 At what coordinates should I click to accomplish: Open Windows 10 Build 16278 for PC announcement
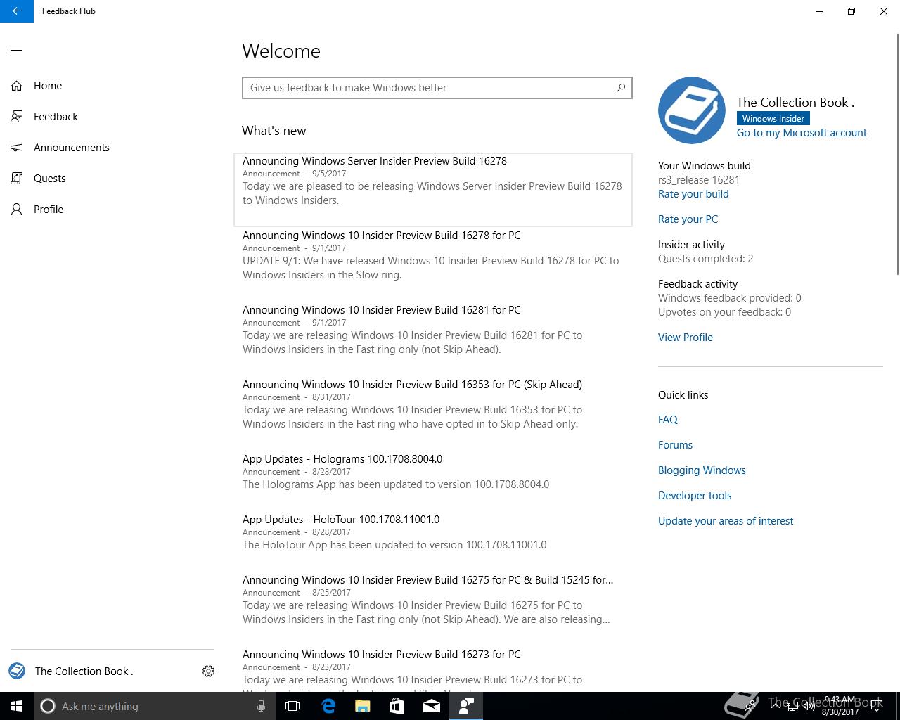click(433, 255)
